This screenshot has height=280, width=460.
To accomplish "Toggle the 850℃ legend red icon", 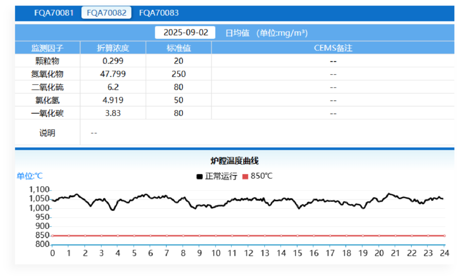I will [245, 176].
